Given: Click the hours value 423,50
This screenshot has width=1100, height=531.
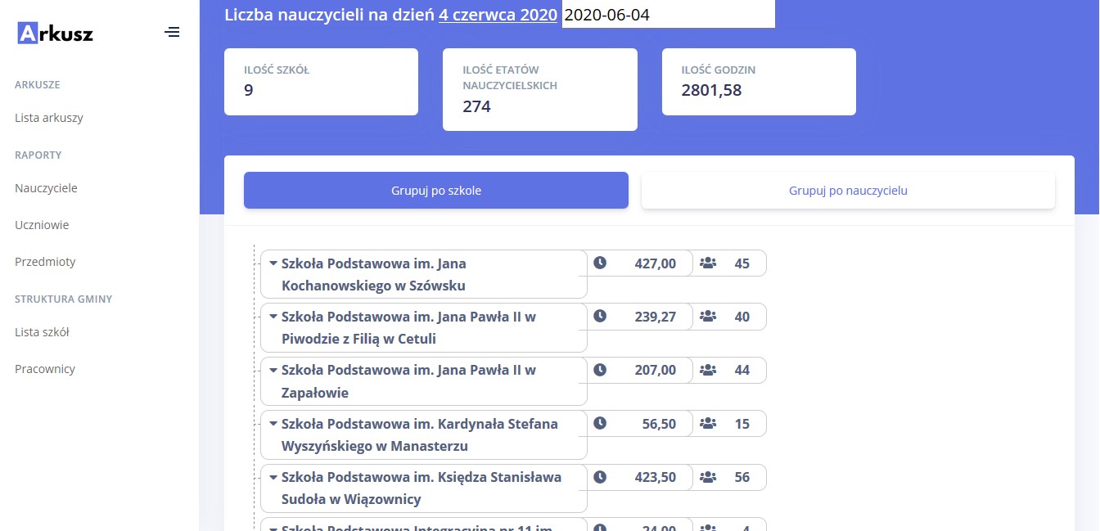Looking at the screenshot, I should tap(656, 477).
